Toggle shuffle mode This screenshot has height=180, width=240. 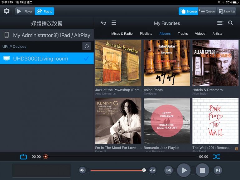coord(216,157)
